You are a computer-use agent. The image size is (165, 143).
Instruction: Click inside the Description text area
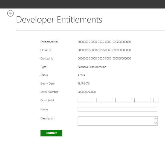coord(116,121)
